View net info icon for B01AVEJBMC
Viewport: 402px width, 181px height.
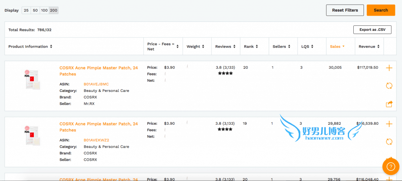(x=165, y=80)
